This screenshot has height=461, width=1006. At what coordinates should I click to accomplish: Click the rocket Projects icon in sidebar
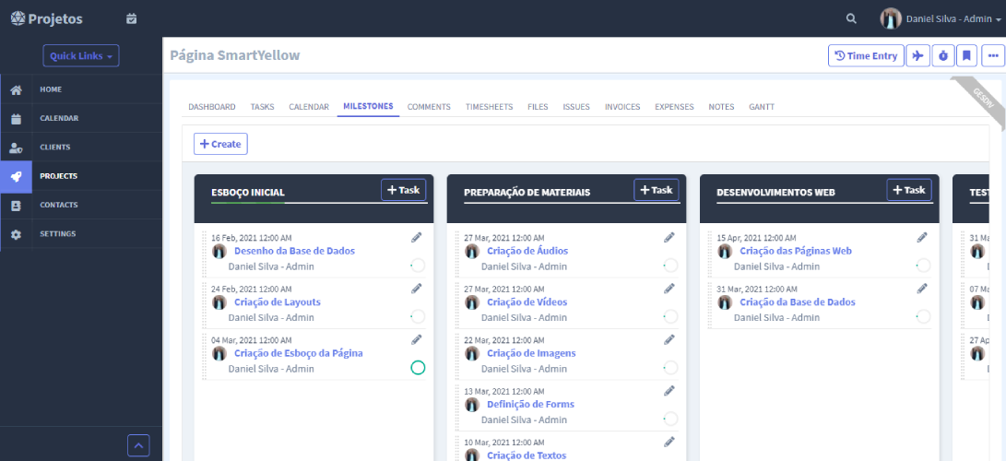coord(16,176)
